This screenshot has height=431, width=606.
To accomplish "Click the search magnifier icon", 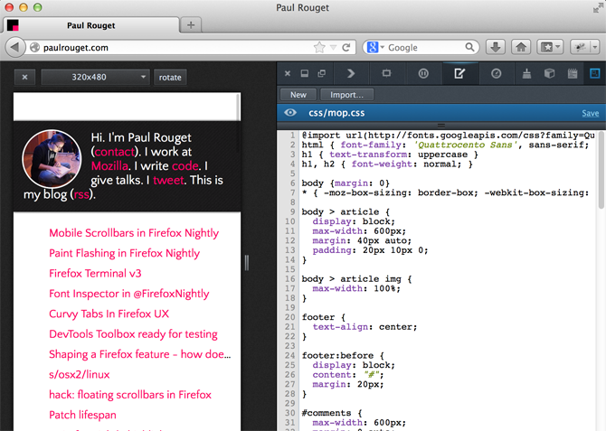I will click(x=469, y=48).
